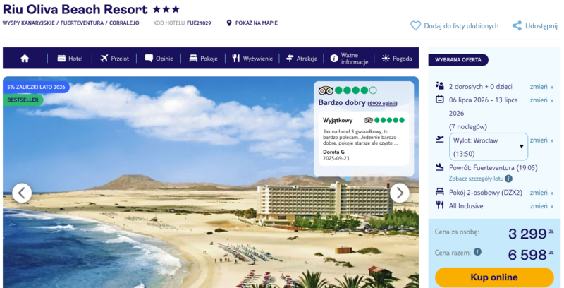Change All Inclusive board via zmień
The width and height of the screenshot is (564, 288).
point(541,206)
